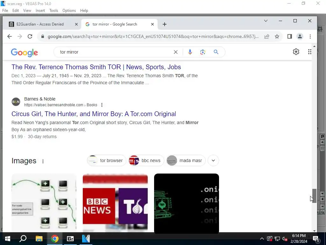Open new tab with plus button

tap(165, 24)
